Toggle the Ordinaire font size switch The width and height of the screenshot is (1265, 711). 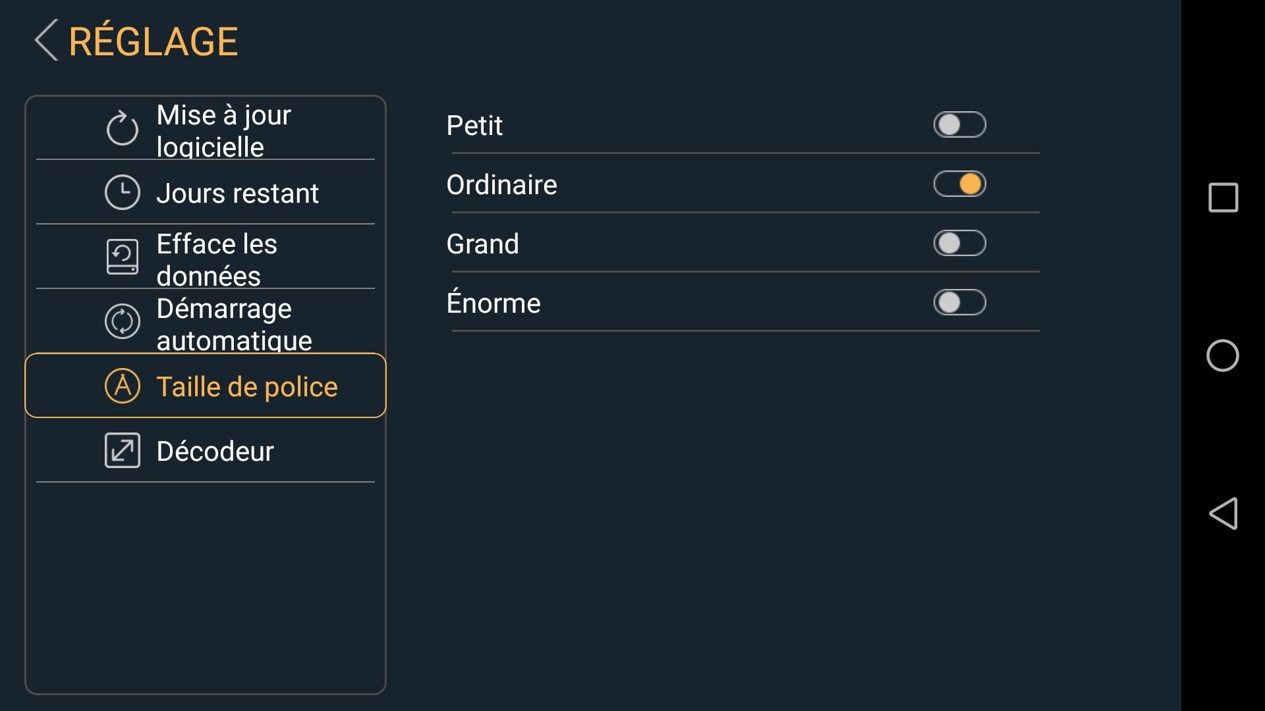pyautogui.click(x=960, y=184)
